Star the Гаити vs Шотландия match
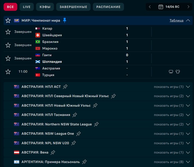This screenshot has height=167, width=194. [x=8, y=58]
